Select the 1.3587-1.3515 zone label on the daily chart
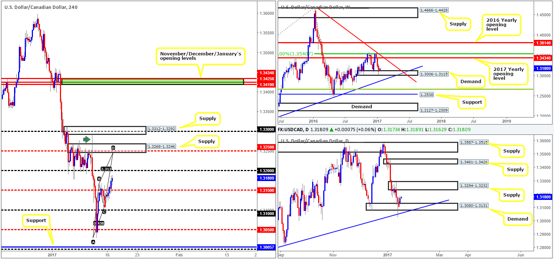Screen dimensions: 554x259 473,143
